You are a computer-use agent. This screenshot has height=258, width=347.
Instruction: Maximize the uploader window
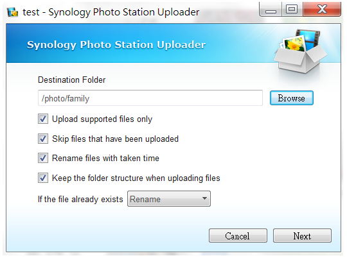[292, 10]
